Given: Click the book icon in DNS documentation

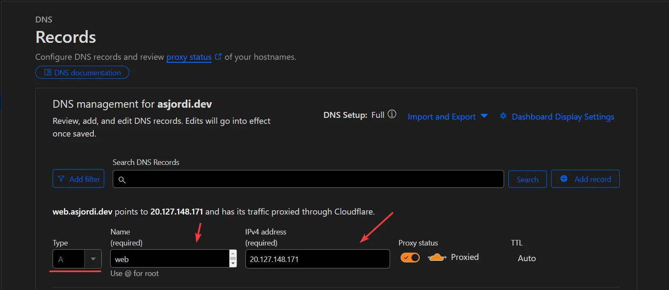Looking at the screenshot, I should coord(48,72).
